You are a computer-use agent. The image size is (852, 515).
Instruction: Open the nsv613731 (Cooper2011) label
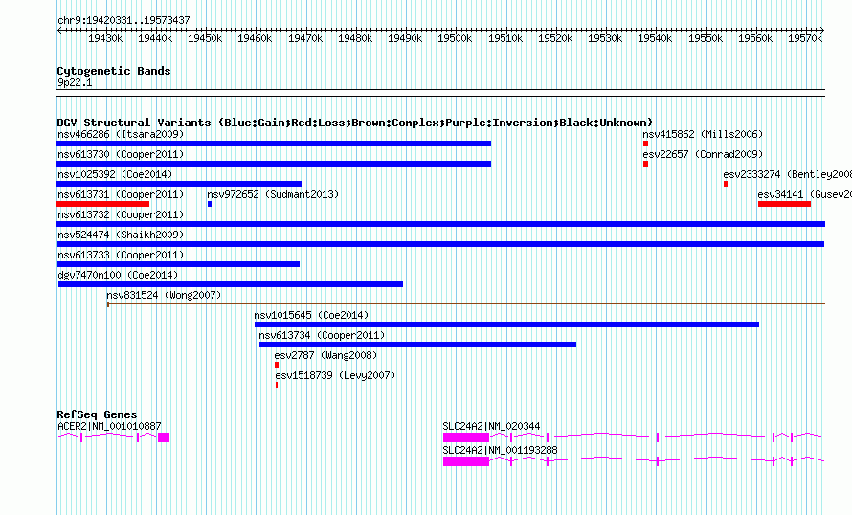[x=121, y=194]
